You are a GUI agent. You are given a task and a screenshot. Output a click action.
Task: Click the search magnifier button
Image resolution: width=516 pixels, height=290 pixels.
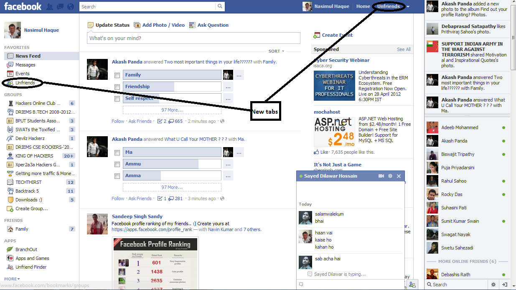(x=220, y=6)
